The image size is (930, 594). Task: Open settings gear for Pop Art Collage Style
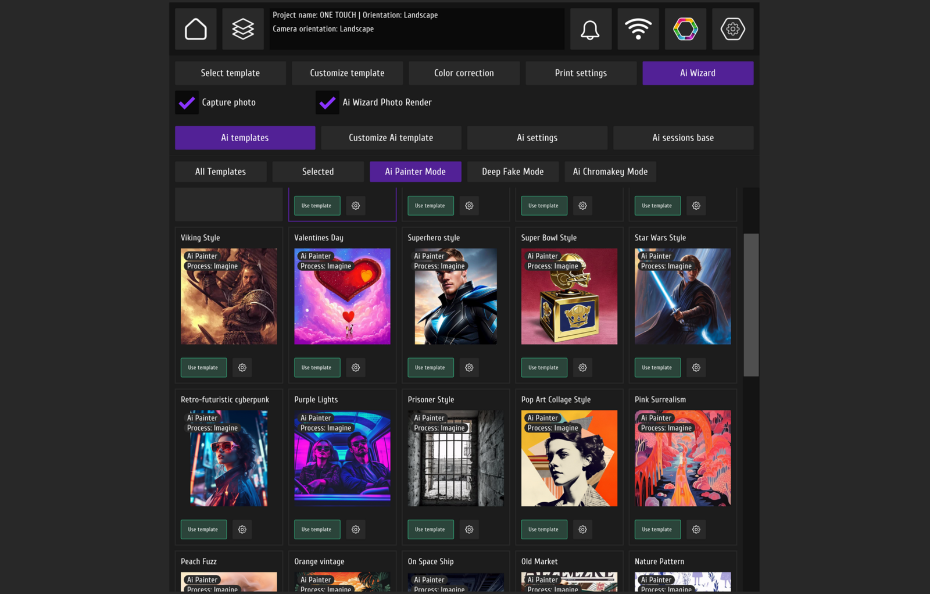point(582,529)
